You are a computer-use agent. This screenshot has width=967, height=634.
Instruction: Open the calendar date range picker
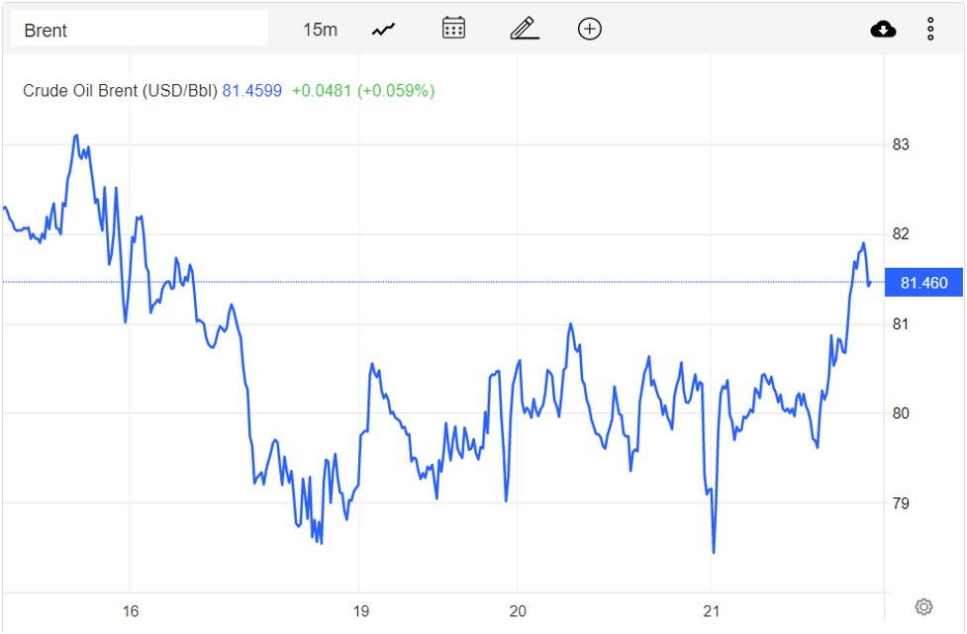(x=453, y=29)
